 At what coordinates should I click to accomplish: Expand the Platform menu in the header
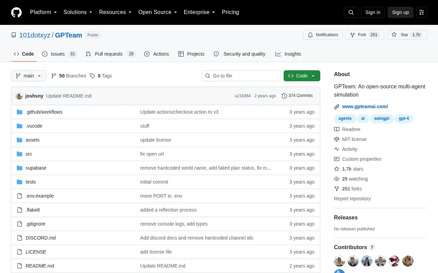(x=43, y=12)
